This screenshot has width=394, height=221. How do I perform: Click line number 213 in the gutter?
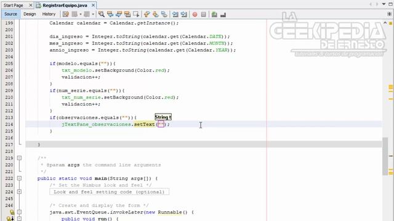(x=9, y=117)
